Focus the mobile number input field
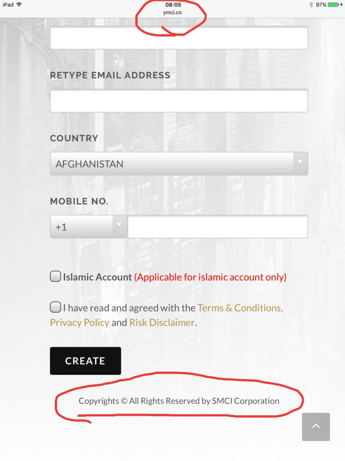 [218, 226]
